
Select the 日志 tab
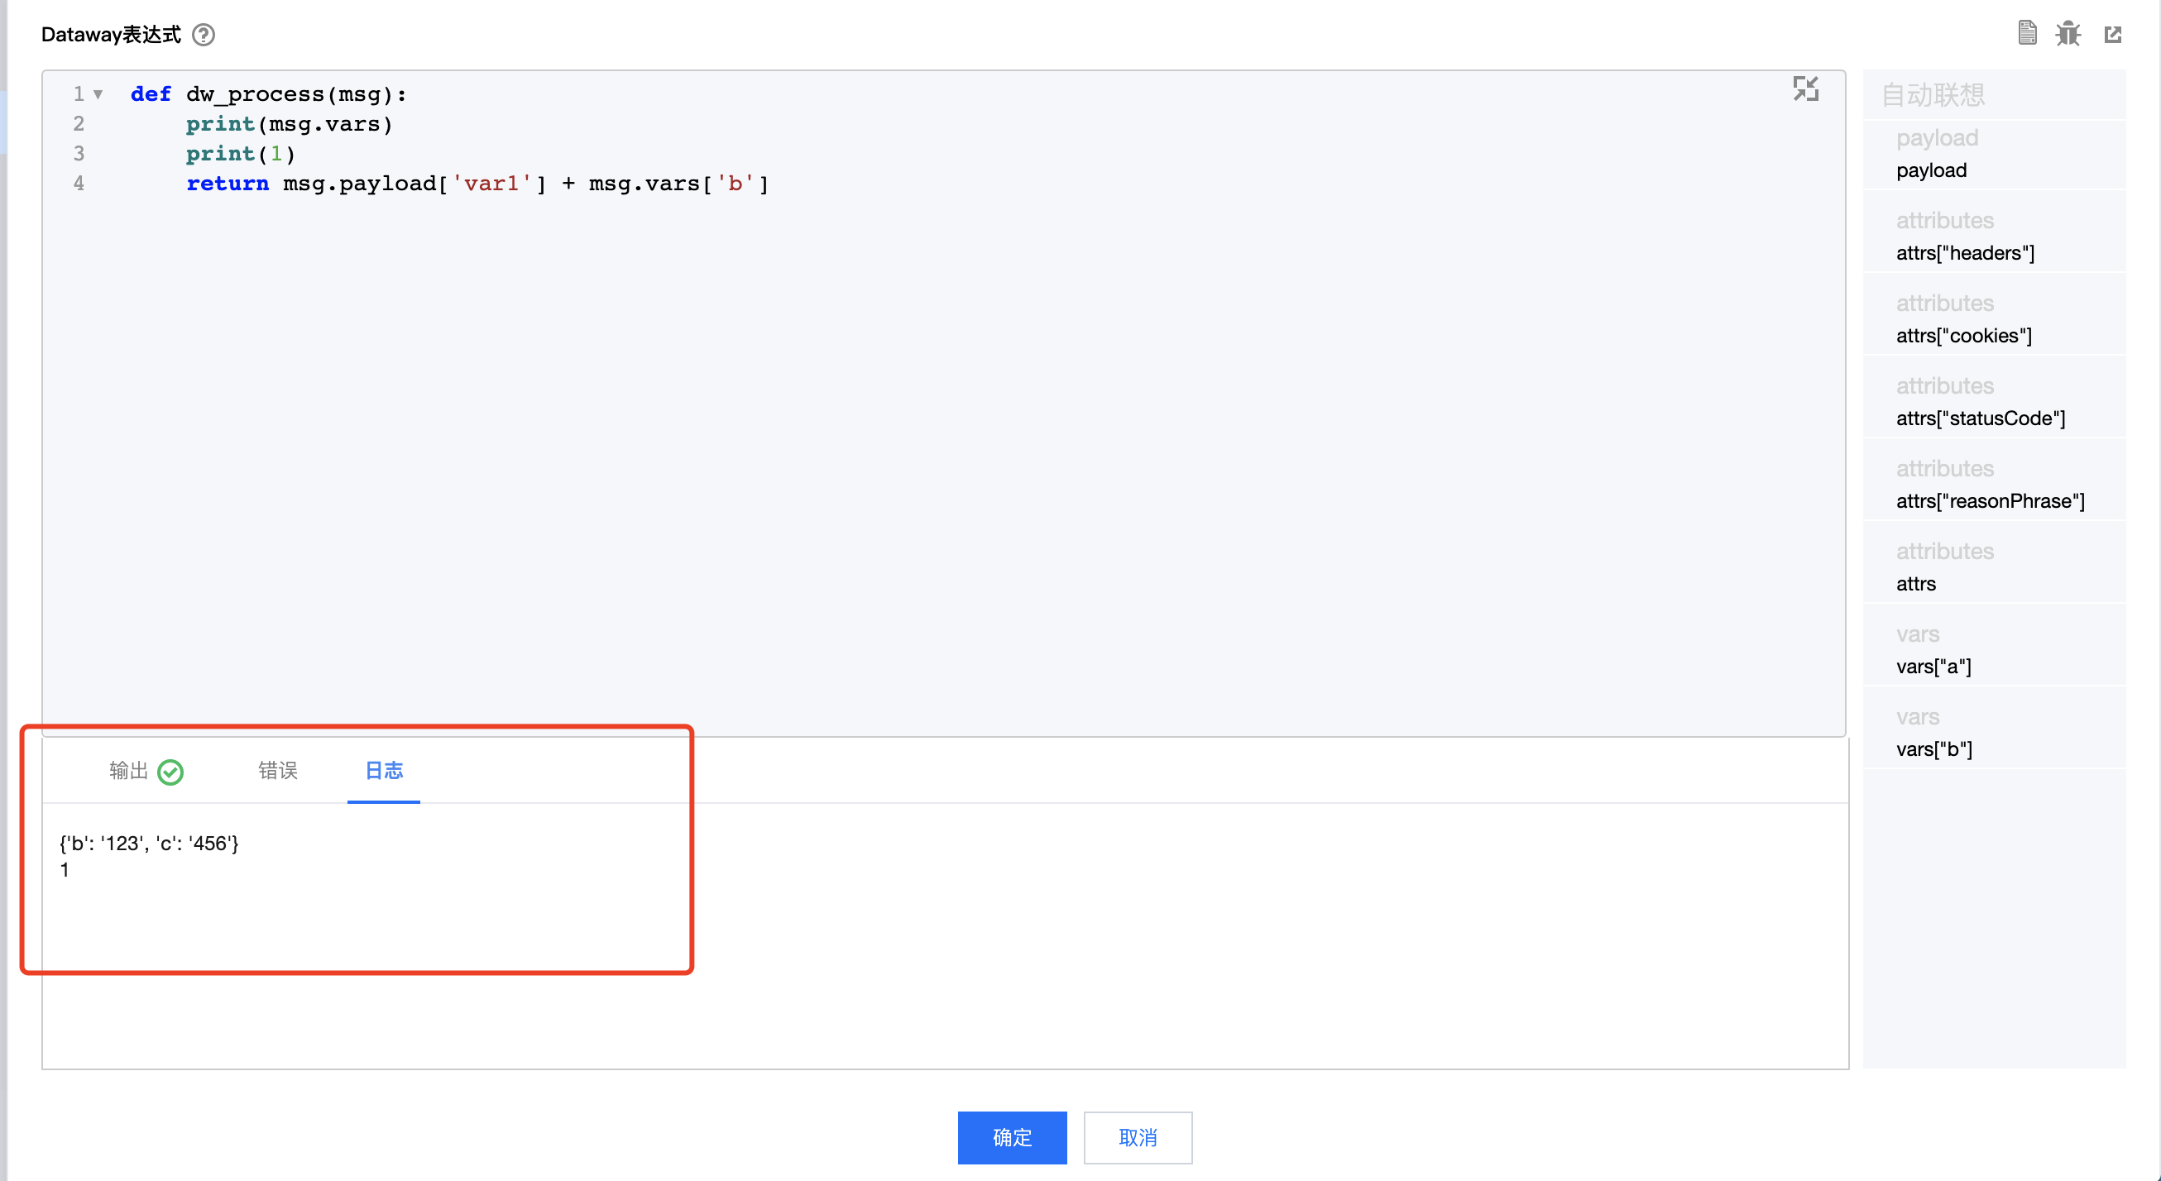pyautogui.click(x=384, y=770)
